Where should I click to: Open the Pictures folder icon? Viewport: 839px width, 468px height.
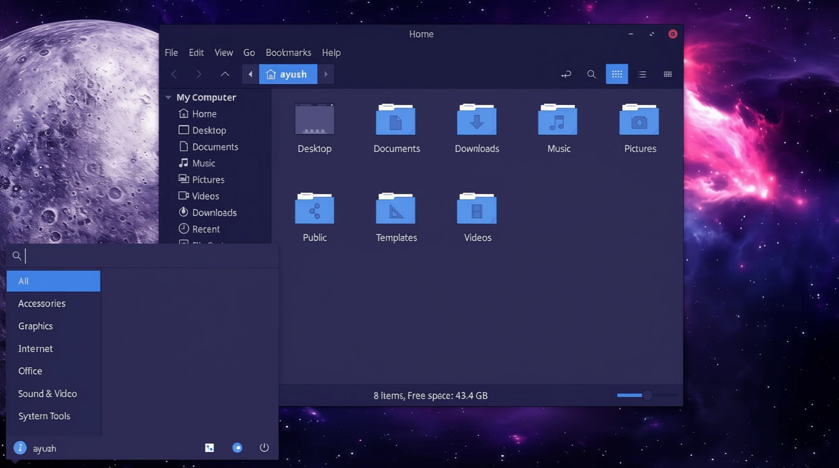639,119
